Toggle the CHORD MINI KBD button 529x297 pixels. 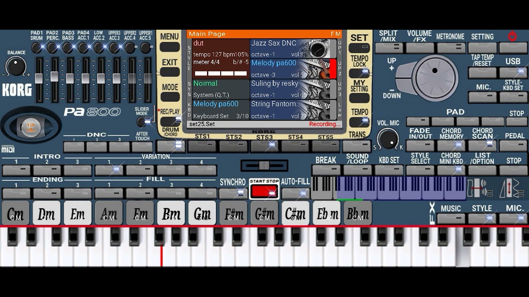pos(451,170)
